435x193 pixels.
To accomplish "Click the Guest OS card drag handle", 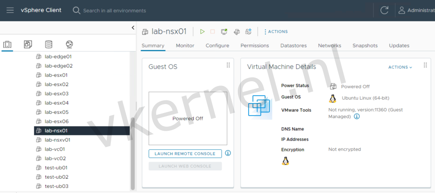I will (228, 65).
